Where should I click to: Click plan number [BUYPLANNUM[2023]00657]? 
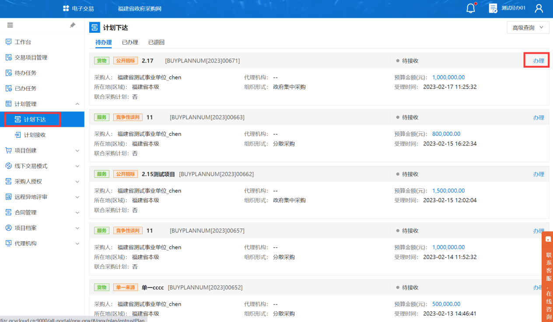coord(207,231)
